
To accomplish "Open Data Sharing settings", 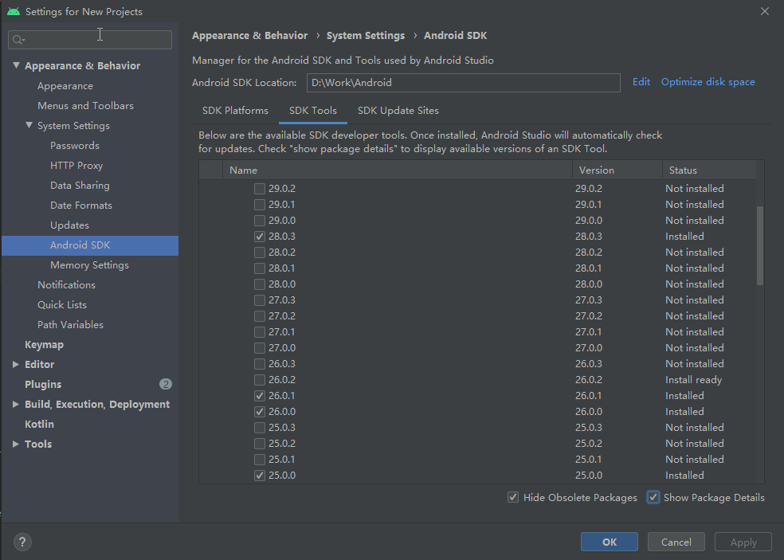I will pyautogui.click(x=80, y=186).
